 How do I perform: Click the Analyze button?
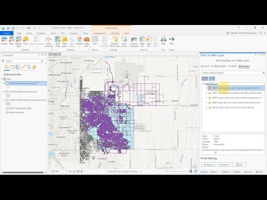pyautogui.click(x=208, y=164)
